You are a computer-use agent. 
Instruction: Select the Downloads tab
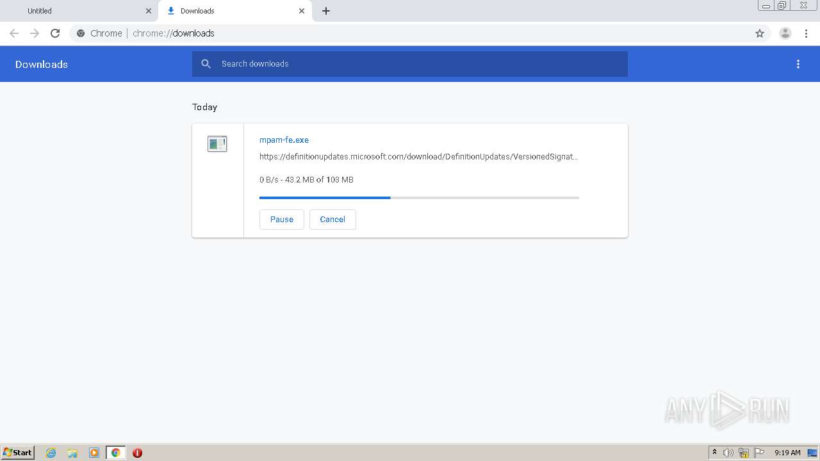(235, 11)
